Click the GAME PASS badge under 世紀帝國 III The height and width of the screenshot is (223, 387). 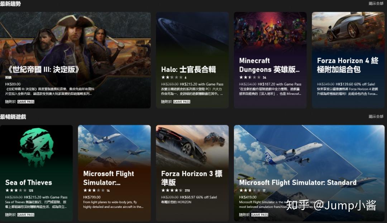tap(26, 102)
